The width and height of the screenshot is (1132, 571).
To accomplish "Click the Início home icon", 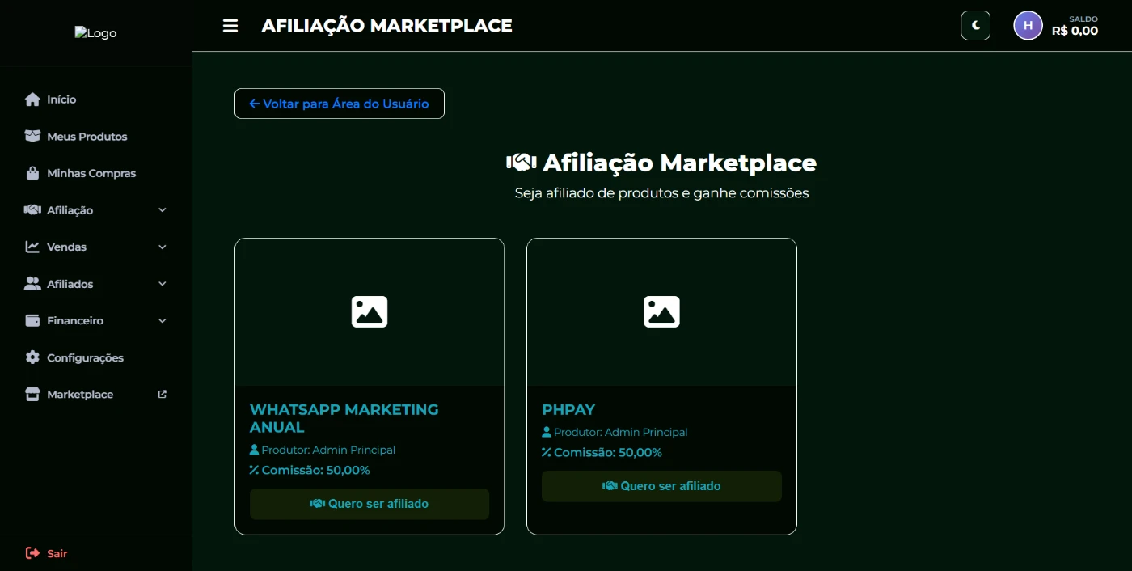I will pos(32,99).
